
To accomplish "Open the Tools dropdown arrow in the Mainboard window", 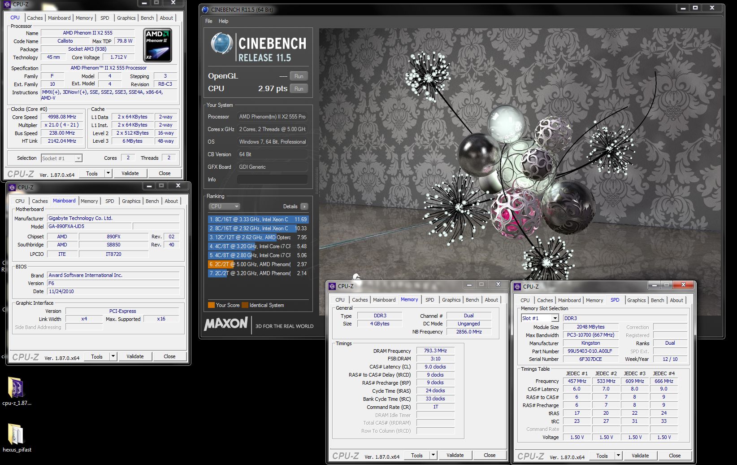I will coord(113,356).
